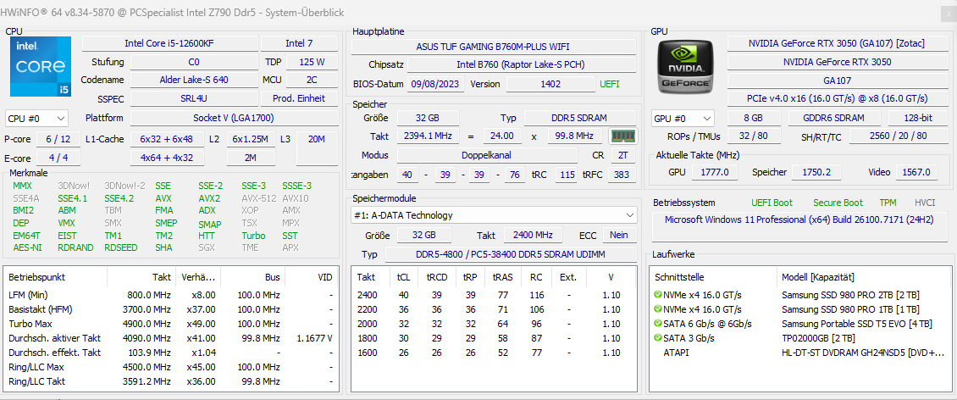Viewport: 957px width, 400px height.
Task: Click the Socket V (LGA1700) platform field
Action: [235, 118]
